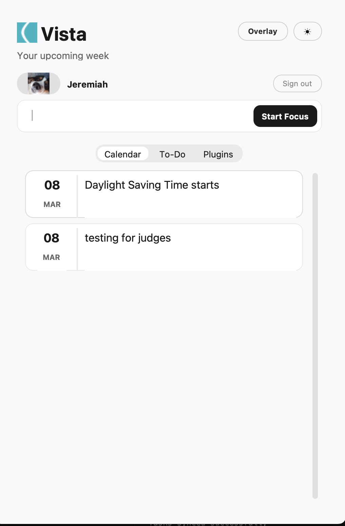Click the 'Your upcoming week' subtitle
Image resolution: width=345 pixels, height=526 pixels.
(63, 56)
